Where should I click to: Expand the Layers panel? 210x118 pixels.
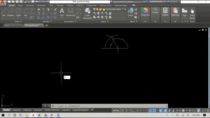point(104,21)
